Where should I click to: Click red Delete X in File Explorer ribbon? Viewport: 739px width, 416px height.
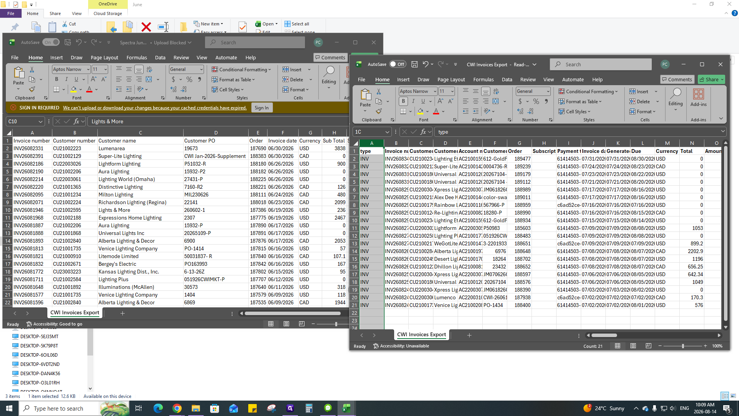point(146,27)
